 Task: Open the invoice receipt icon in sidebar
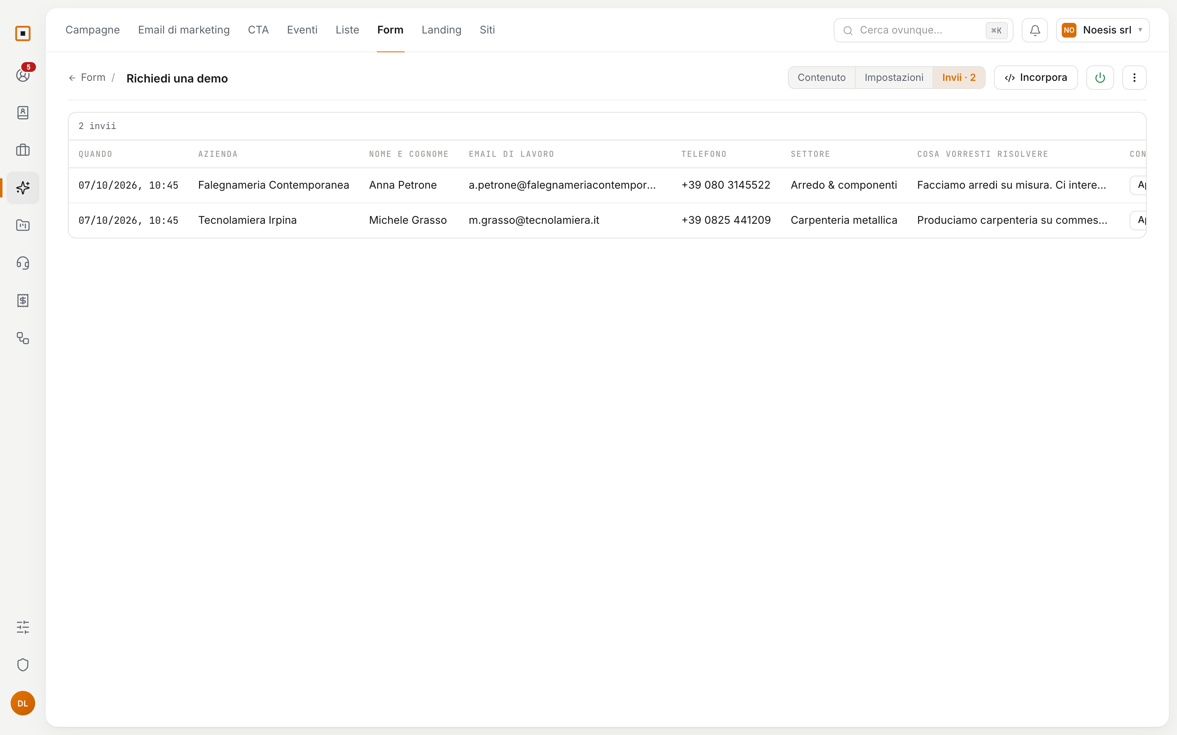coord(23,301)
